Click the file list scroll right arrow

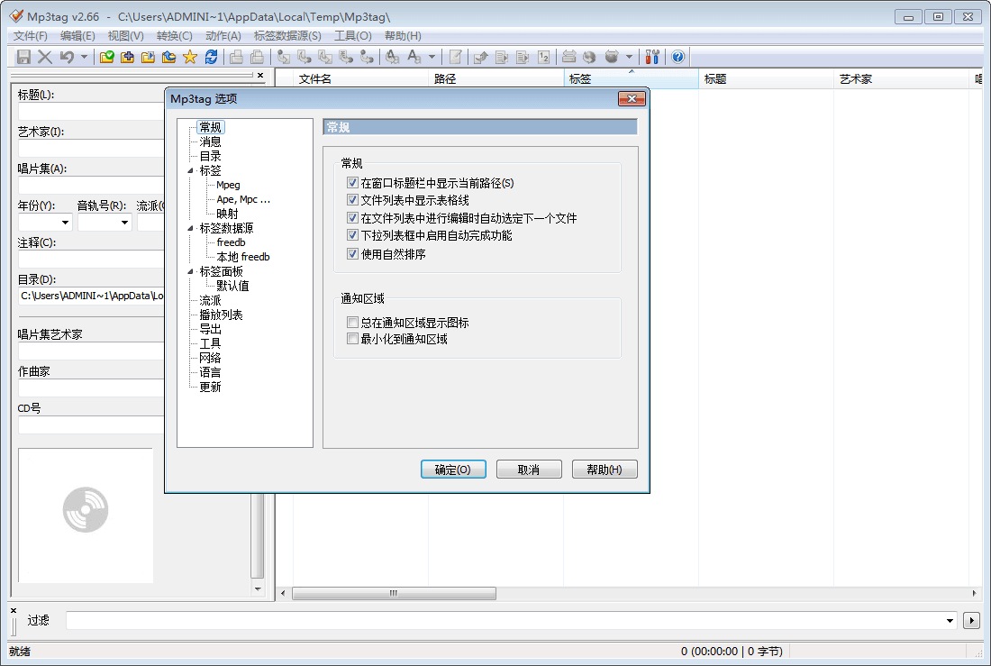pyautogui.click(x=974, y=593)
